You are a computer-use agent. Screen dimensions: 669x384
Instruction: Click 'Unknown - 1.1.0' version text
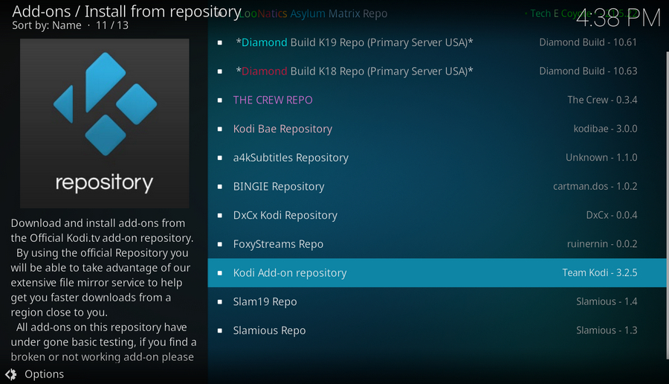point(601,158)
